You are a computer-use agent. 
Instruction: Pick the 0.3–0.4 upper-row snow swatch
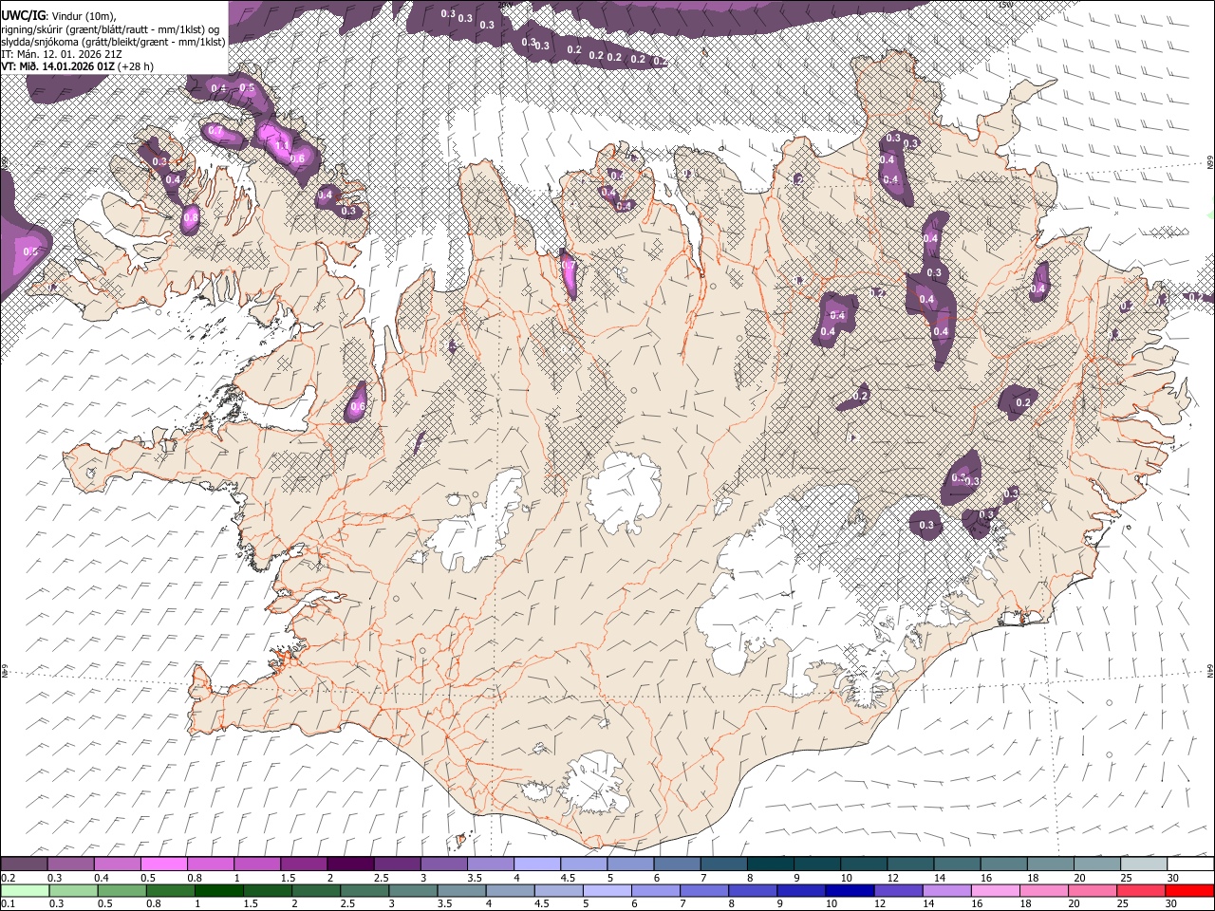[x=70, y=865]
